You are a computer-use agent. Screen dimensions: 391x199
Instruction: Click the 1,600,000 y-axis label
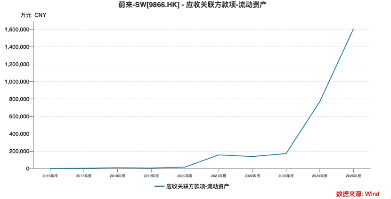tap(17, 30)
